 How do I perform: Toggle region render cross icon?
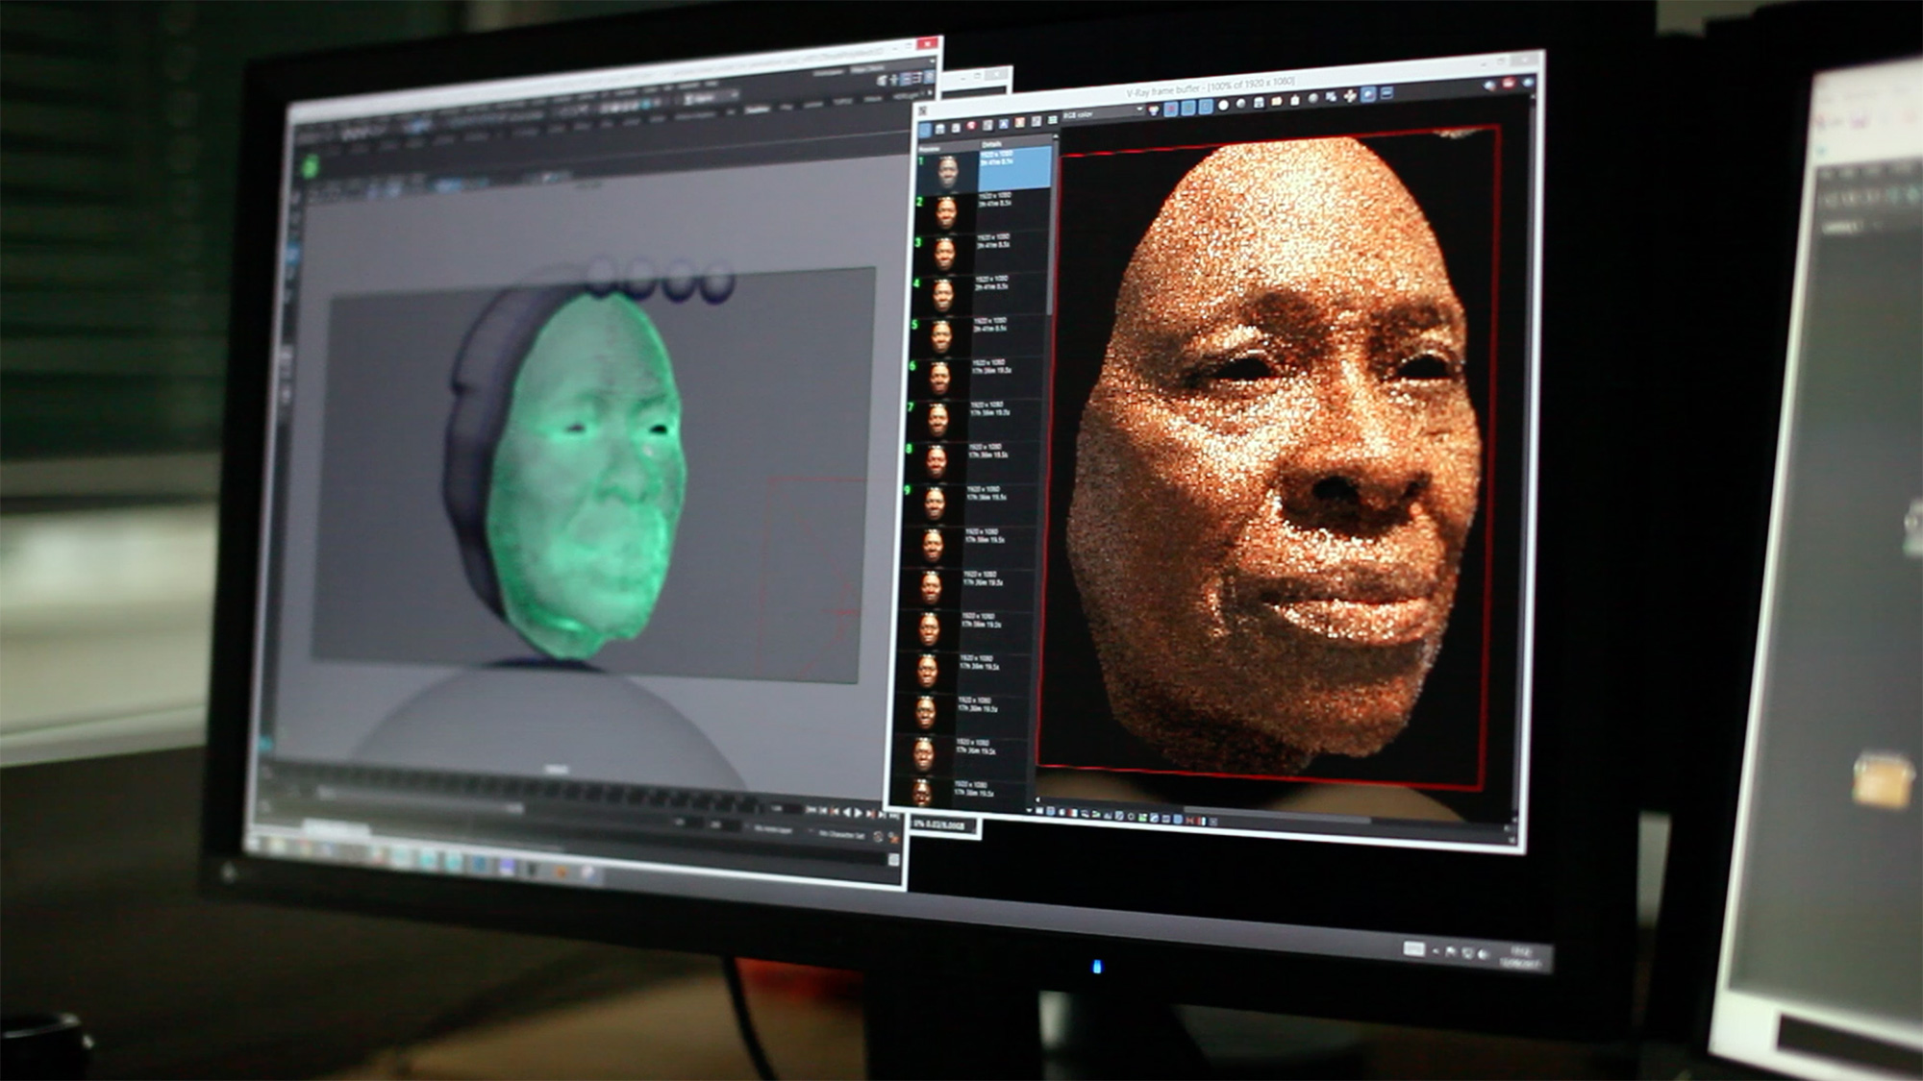click(1350, 96)
